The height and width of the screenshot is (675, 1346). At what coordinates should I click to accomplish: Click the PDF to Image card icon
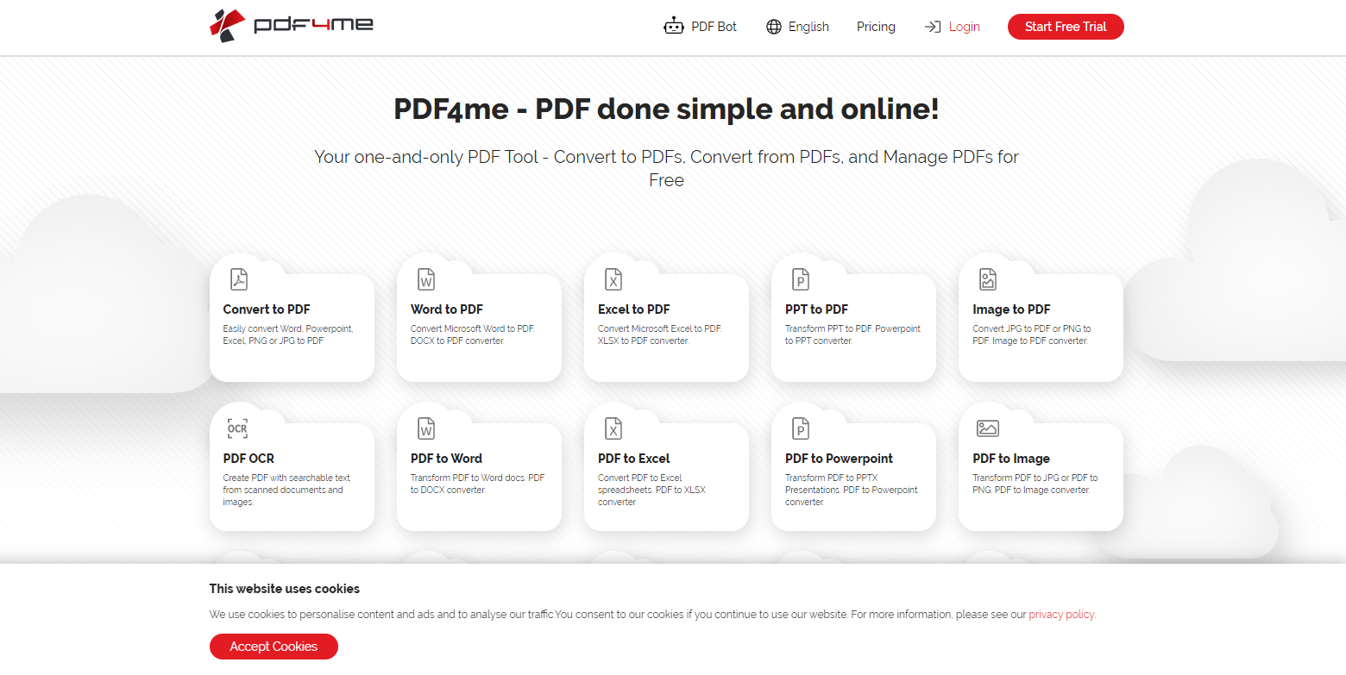(x=988, y=428)
